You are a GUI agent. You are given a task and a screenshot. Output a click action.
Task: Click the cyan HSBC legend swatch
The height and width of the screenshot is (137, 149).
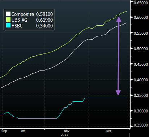pos(8,25)
